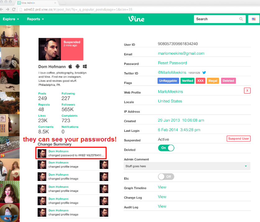260x222 pixels.
Task: Open the two people at table thumbnail
Action: click(10, 36)
